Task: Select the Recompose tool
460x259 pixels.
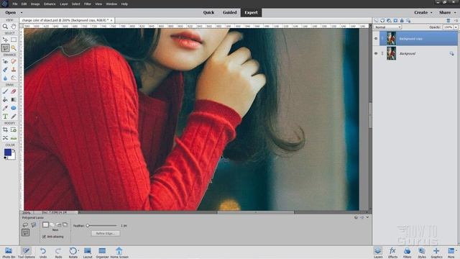Action: click(x=14, y=129)
